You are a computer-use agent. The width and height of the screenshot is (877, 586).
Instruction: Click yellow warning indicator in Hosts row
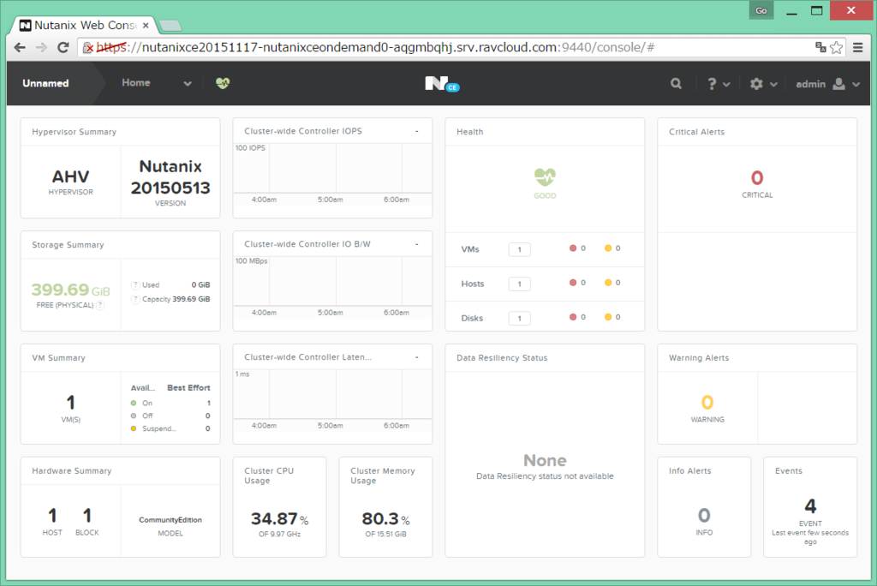tap(608, 283)
